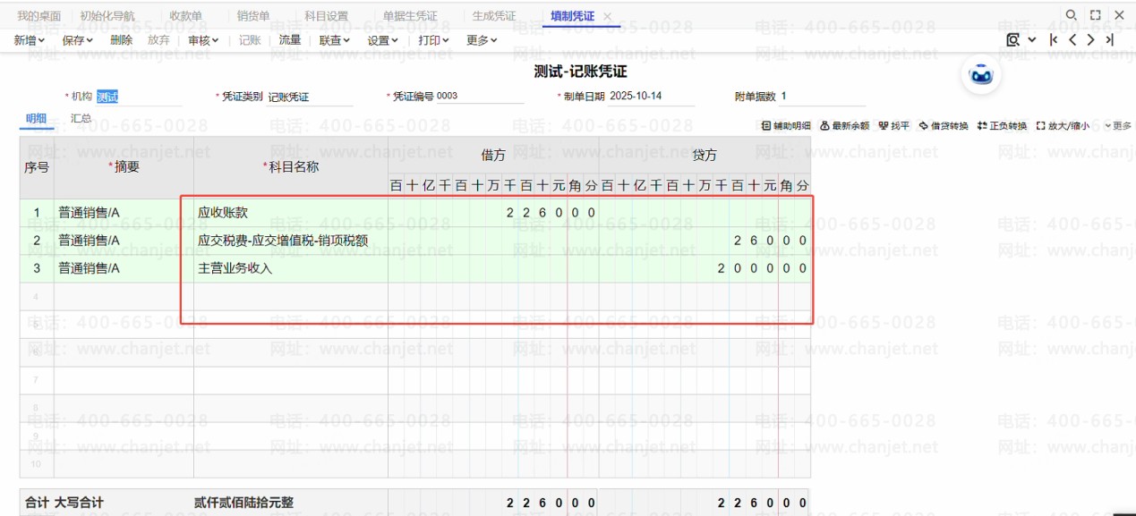Screen dimensions: 1136x516
Task: Jump to the first voucher arrow
Action: point(1054,39)
